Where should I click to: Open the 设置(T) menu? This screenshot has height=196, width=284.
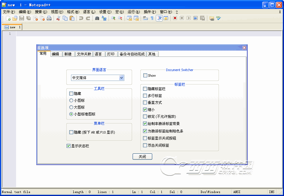click(105, 12)
